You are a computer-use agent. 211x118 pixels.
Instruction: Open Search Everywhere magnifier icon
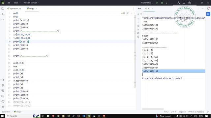184,3
